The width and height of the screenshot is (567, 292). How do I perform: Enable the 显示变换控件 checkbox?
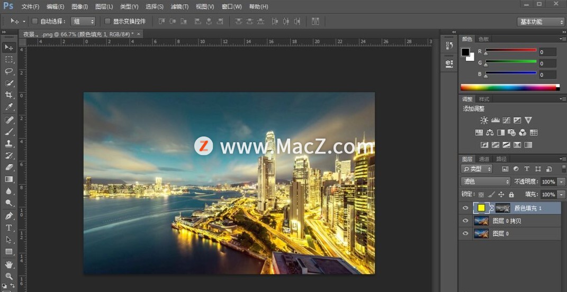tap(107, 21)
